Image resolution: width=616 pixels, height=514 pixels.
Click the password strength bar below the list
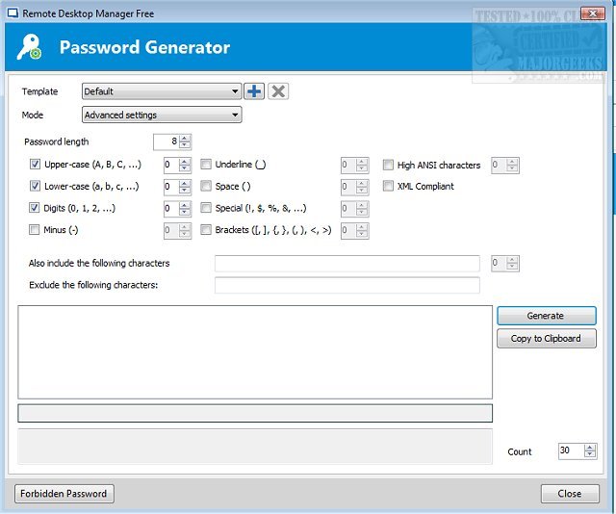(x=255, y=413)
